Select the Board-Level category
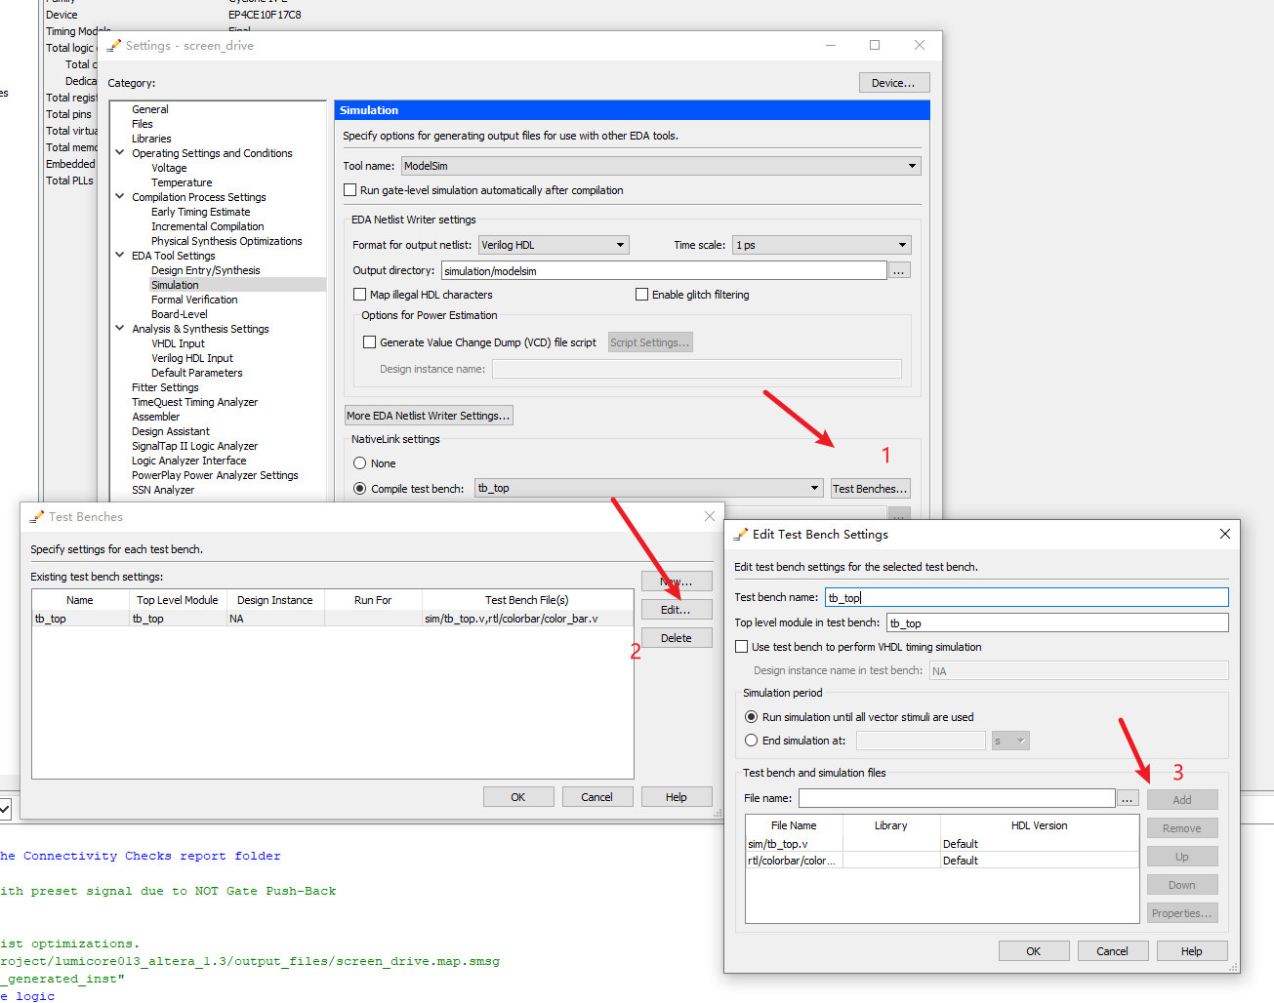The width and height of the screenshot is (1274, 1003). click(x=179, y=313)
